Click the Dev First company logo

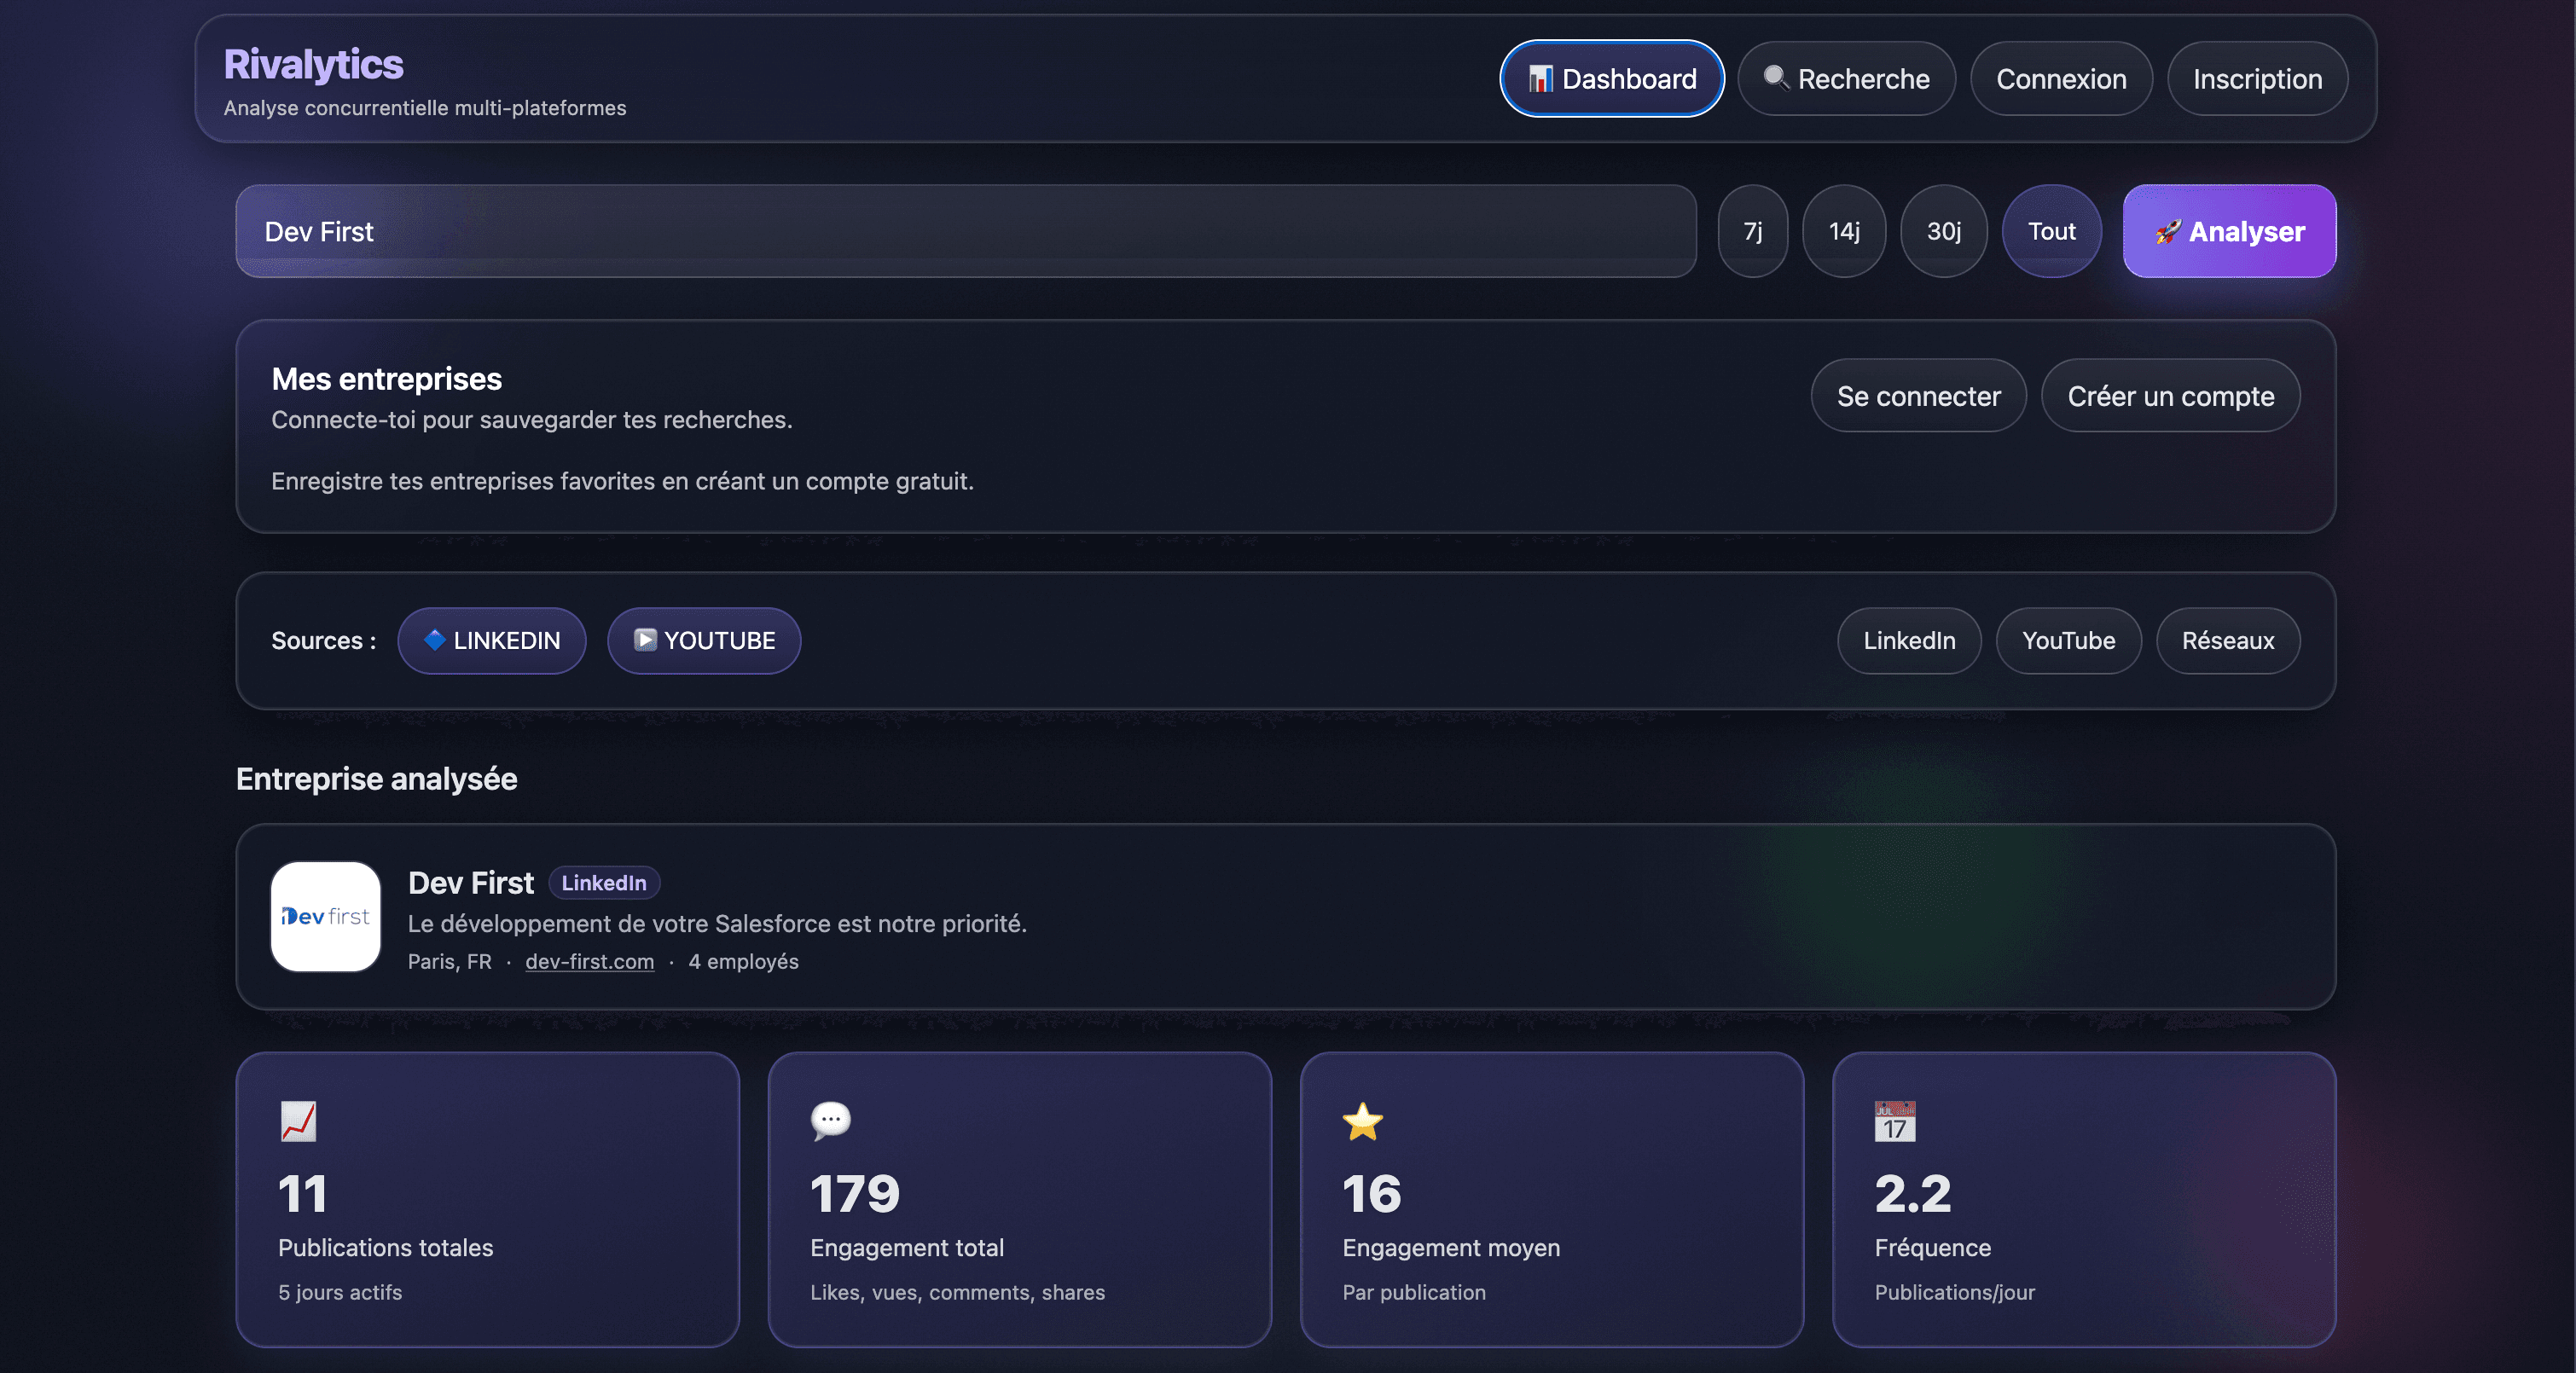pos(326,916)
